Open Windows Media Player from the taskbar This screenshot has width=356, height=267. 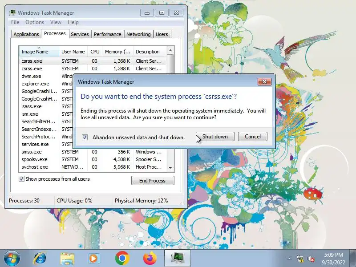[94, 259]
